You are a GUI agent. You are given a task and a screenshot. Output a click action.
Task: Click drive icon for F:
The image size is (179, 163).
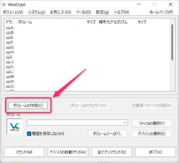pos(8,43)
